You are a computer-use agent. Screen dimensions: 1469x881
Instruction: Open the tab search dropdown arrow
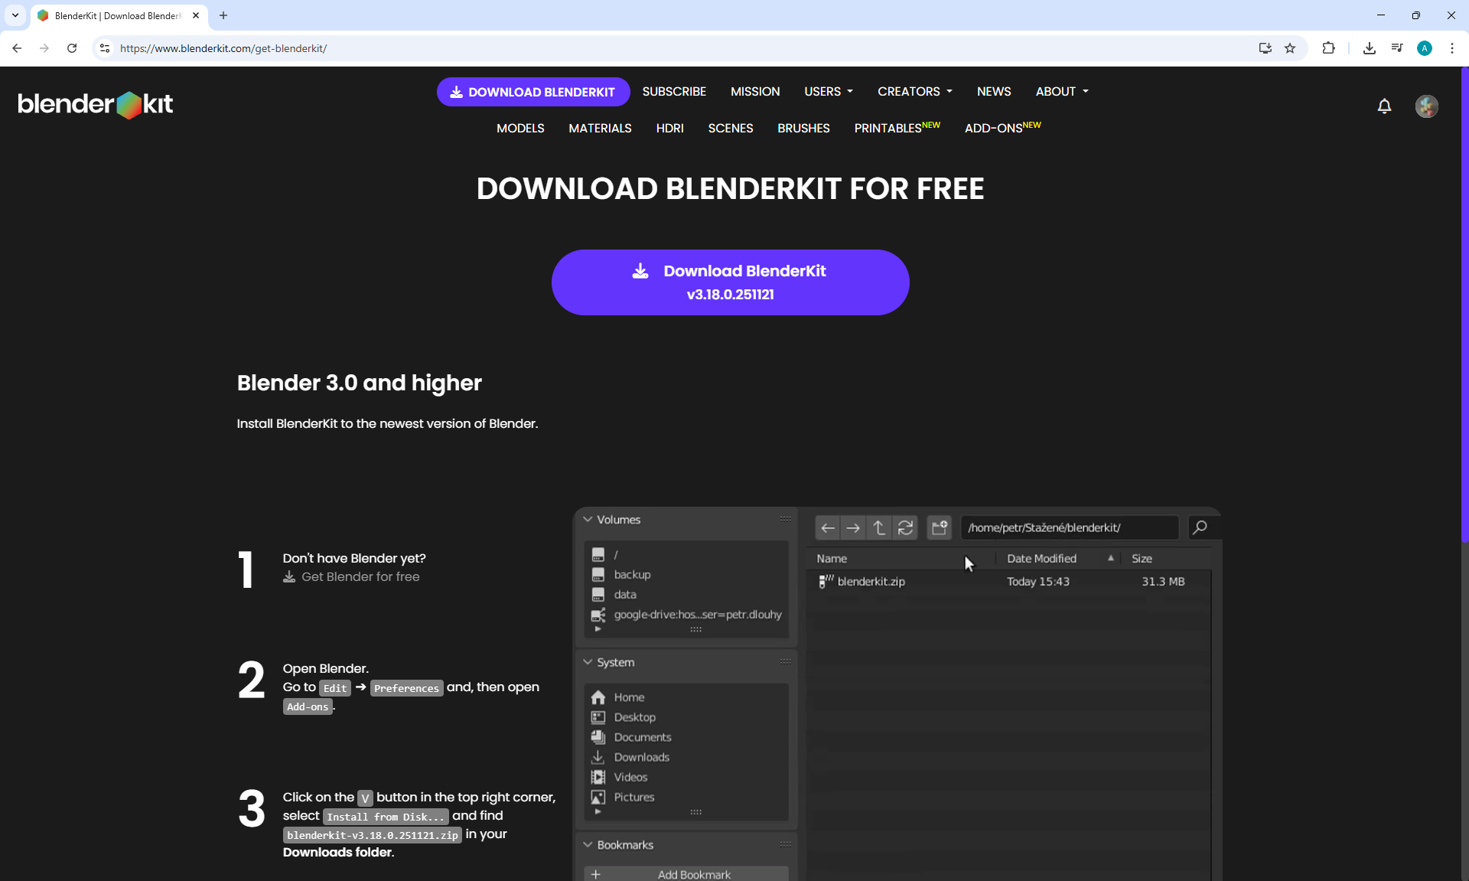click(x=15, y=15)
